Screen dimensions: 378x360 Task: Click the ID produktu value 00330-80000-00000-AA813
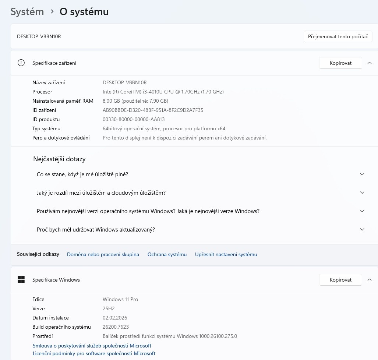[x=134, y=119]
